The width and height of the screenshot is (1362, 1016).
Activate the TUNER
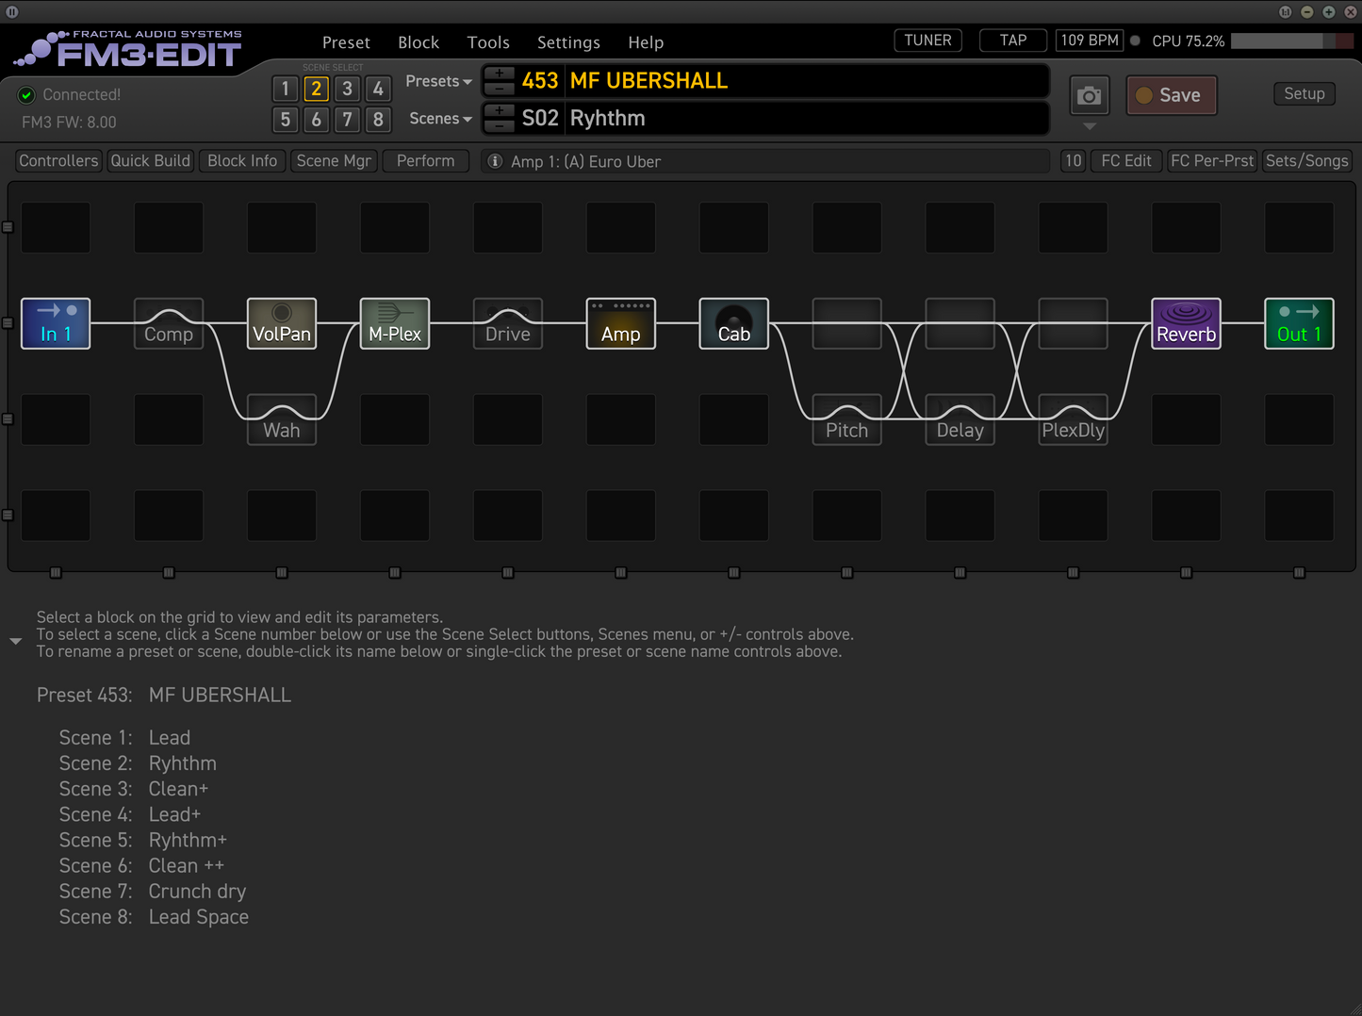[x=927, y=41]
